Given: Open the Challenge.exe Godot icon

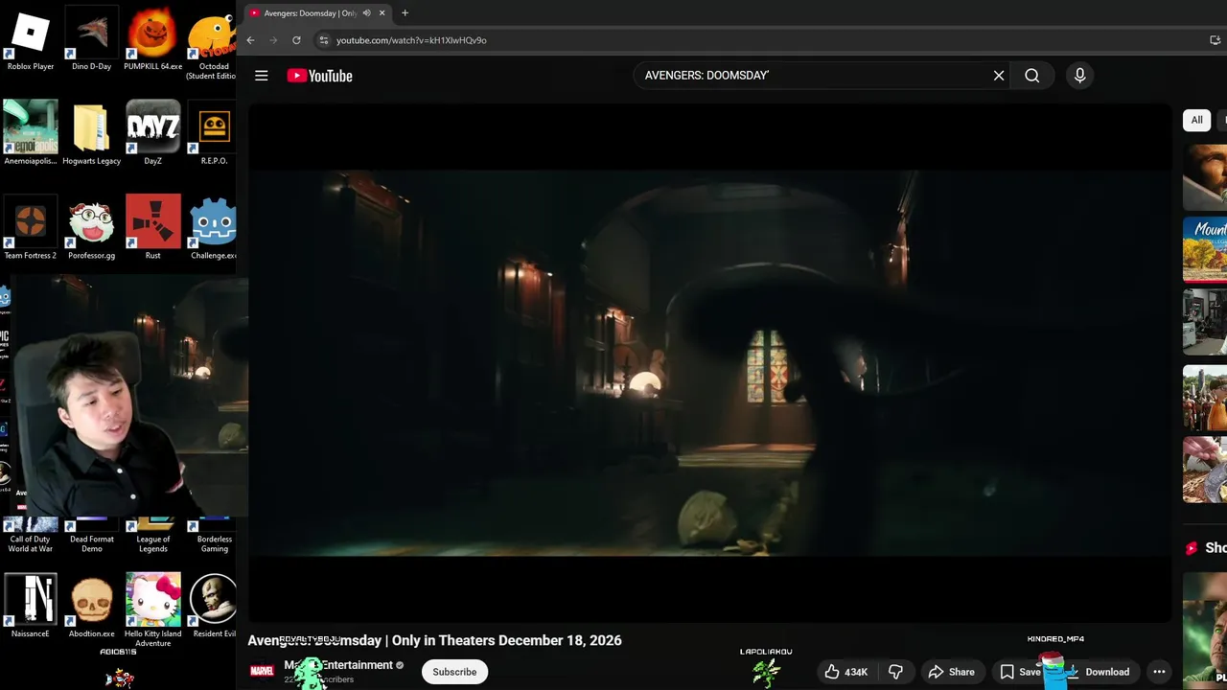Looking at the screenshot, I should point(213,228).
